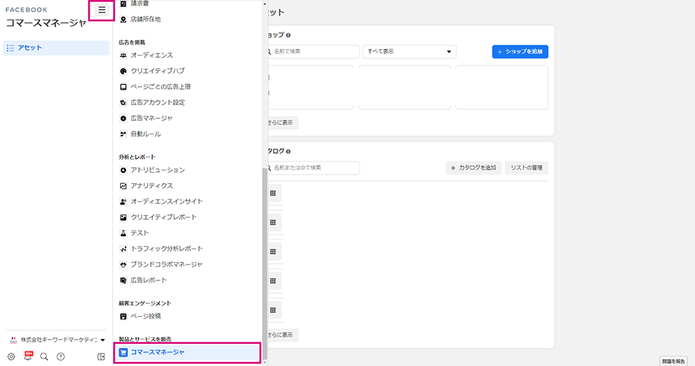Click the リストの管理 button

[x=527, y=168]
